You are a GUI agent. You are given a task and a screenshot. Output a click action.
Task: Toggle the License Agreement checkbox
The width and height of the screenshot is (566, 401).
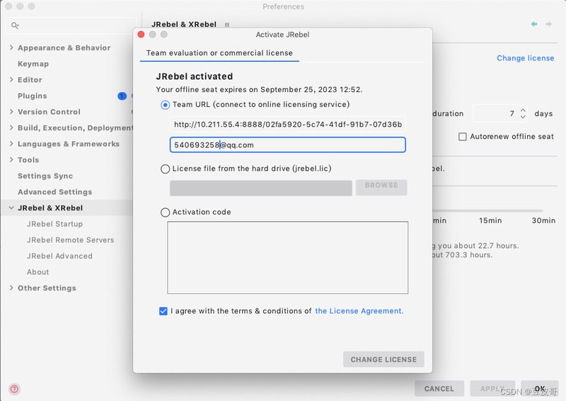pyautogui.click(x=163, y=311)
